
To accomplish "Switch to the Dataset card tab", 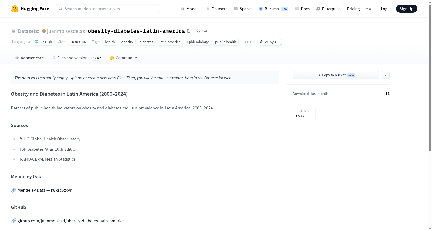I will [29, 58].
